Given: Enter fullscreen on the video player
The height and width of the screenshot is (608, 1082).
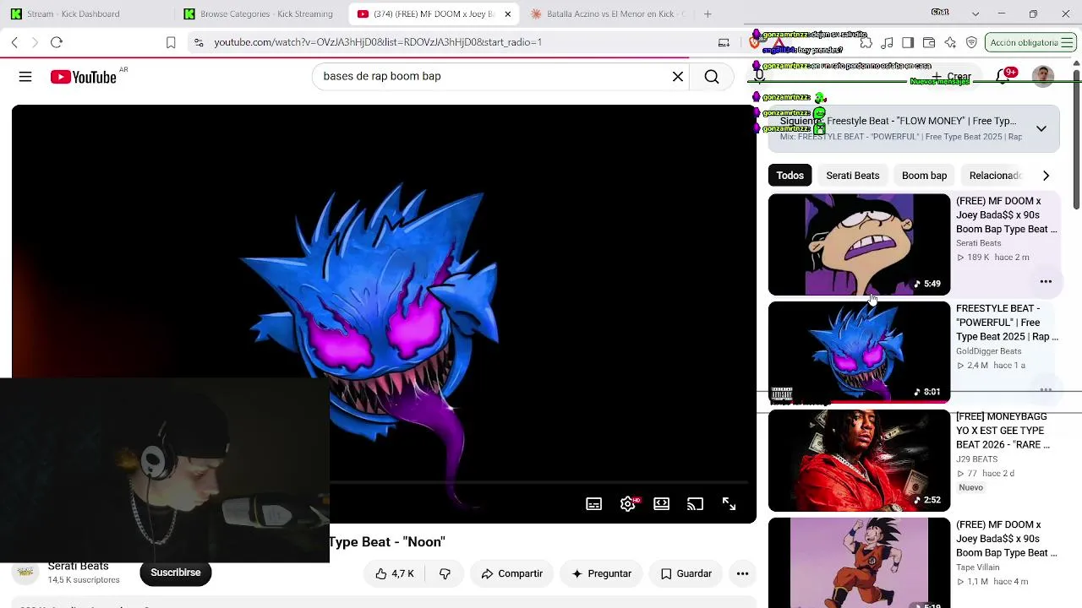Looking at the screenshot, I should 729,504.
